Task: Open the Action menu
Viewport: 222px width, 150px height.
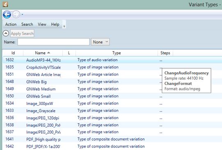Action: pos(11,24)
